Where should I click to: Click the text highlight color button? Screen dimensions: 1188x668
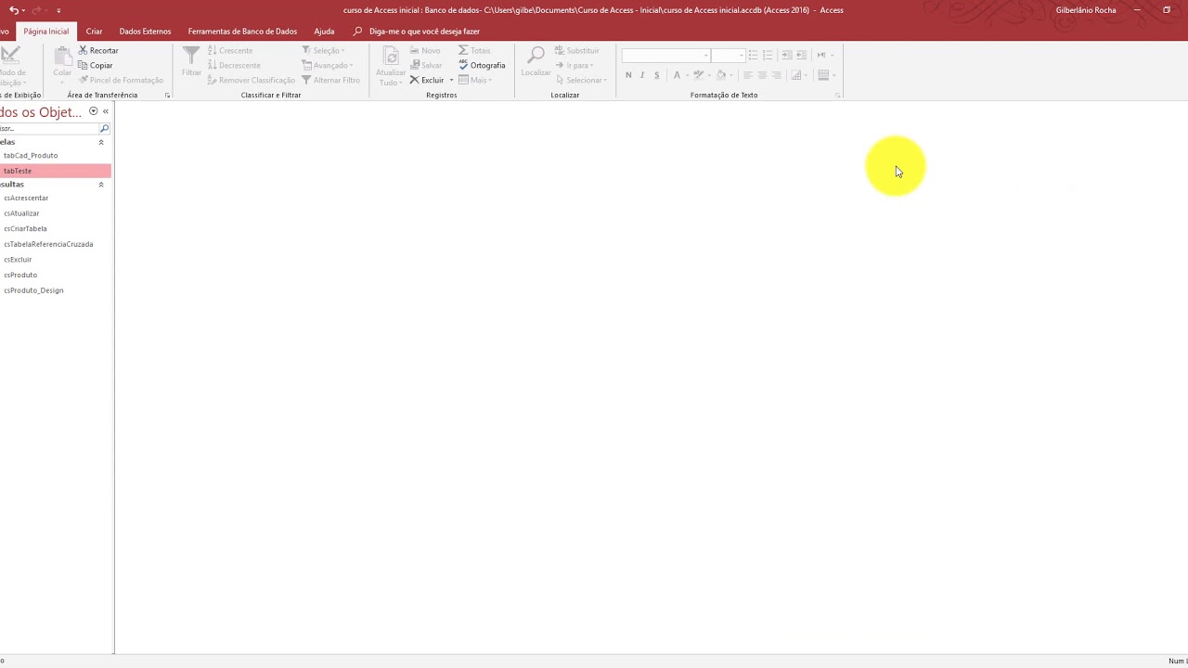click(698, 75)
